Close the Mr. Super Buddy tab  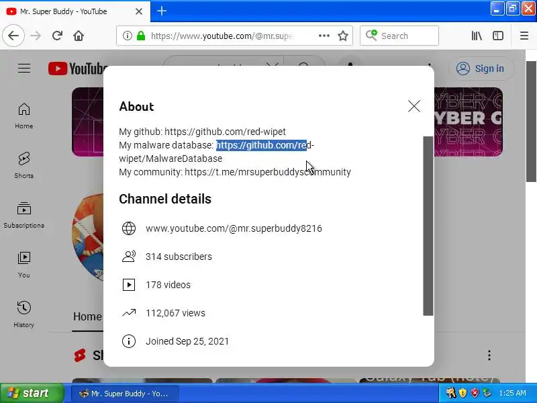pyautogui.click(x=139, y=11)
